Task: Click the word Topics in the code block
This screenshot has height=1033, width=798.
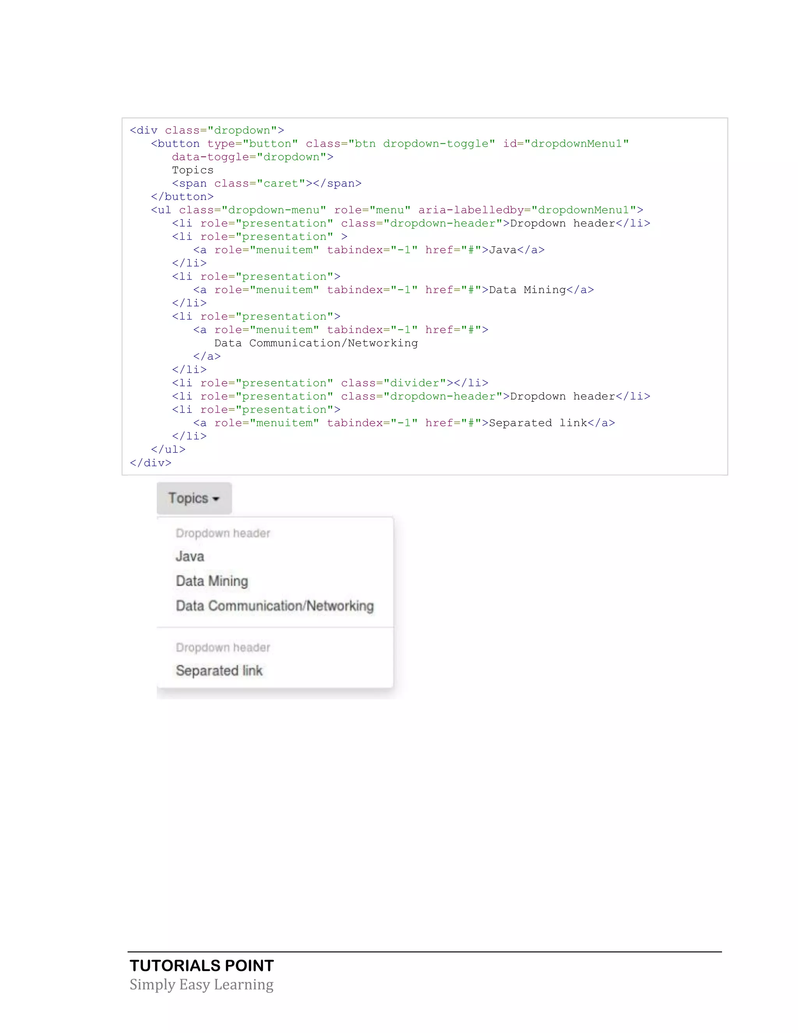Action: point(193,170)
